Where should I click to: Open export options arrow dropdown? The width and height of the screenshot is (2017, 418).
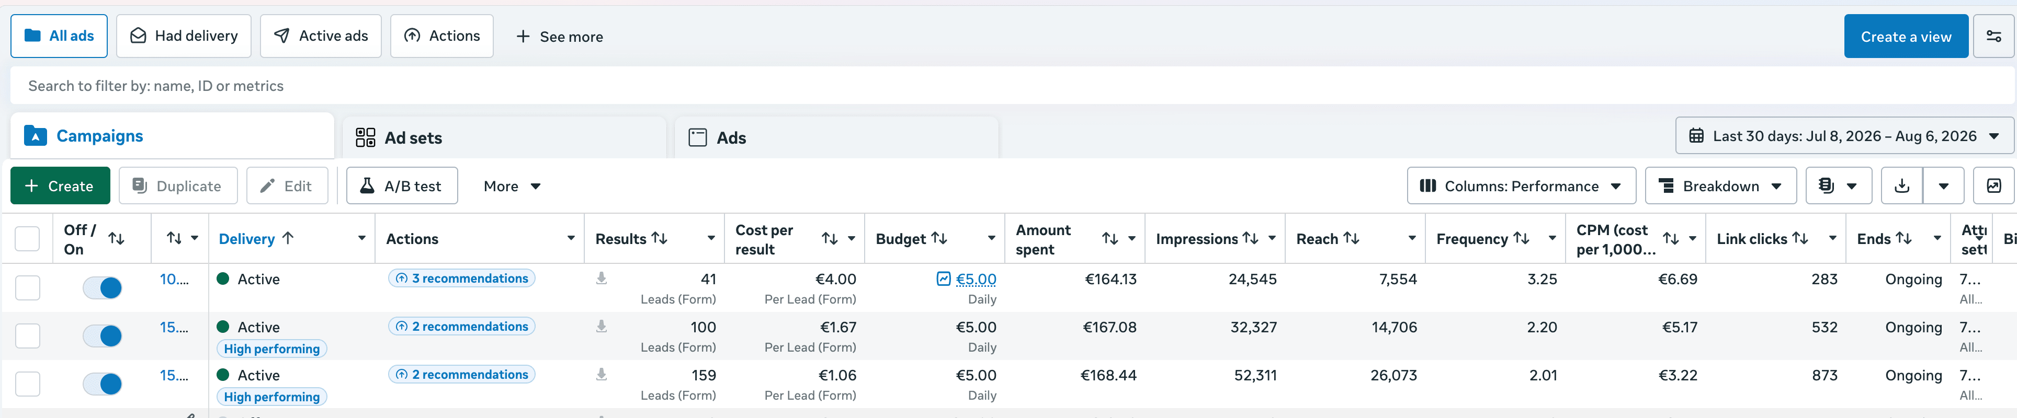[x=1943, y=187]
